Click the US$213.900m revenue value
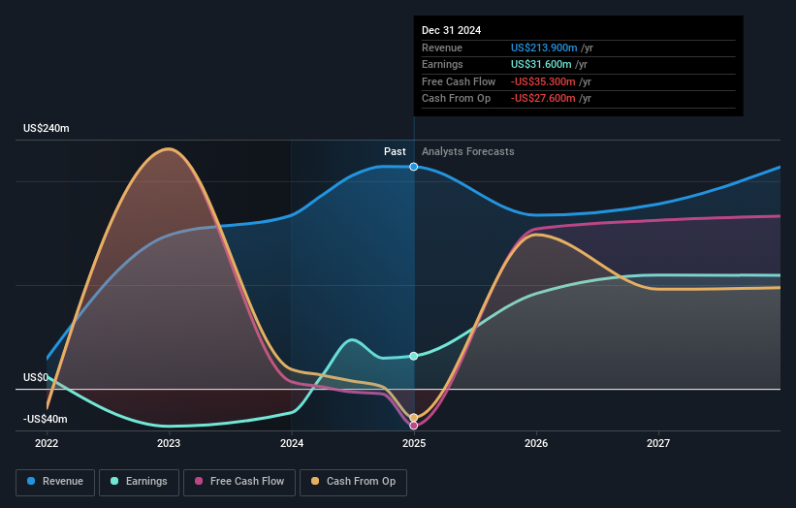The height and width of the screenshot is (508, 796). [x=544, y=48]
